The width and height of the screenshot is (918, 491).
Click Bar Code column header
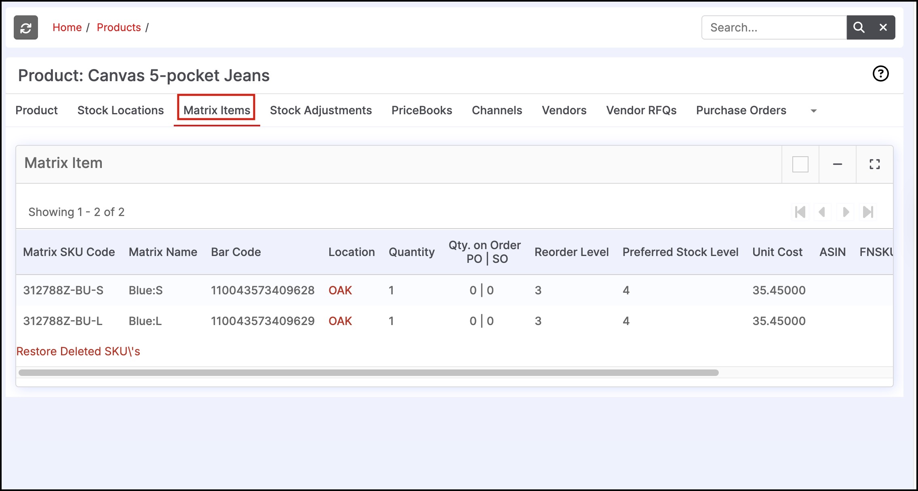pos(236,252)
